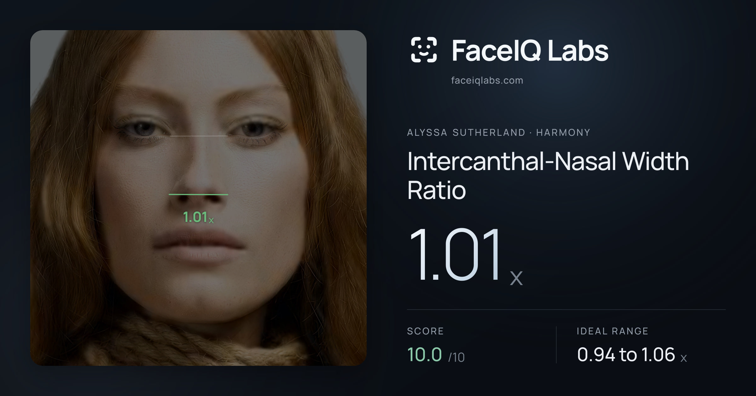
Task: Click the 10.0 score value
Action: [424, 355]
